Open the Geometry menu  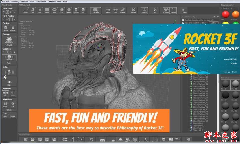(15, 1)
